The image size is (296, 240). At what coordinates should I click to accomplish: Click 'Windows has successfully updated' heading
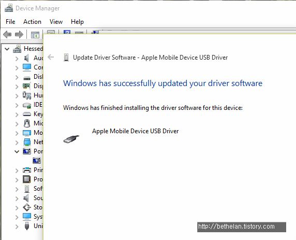[162, 83]
